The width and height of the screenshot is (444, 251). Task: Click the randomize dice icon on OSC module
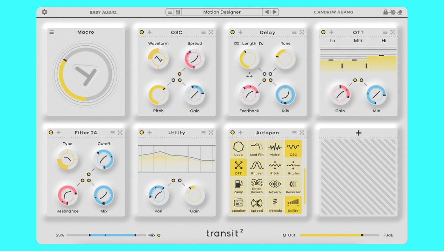211,32
